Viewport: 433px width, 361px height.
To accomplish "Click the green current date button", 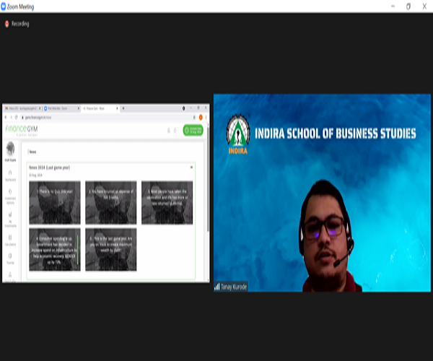I will point(193,131).
